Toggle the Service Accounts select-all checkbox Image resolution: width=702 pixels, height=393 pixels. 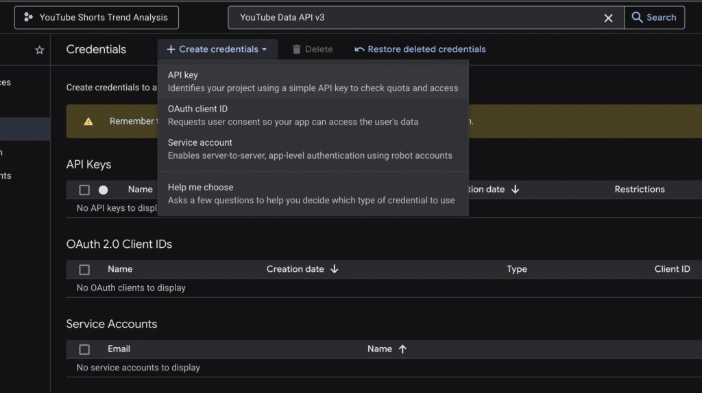pyautogui.click(x=84, y=349)
